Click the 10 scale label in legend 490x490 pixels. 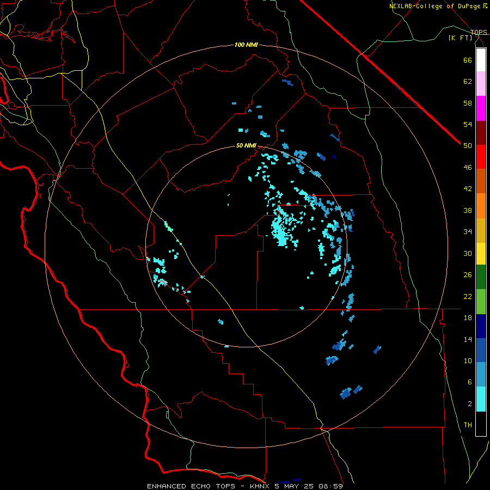tap(468, 360)
